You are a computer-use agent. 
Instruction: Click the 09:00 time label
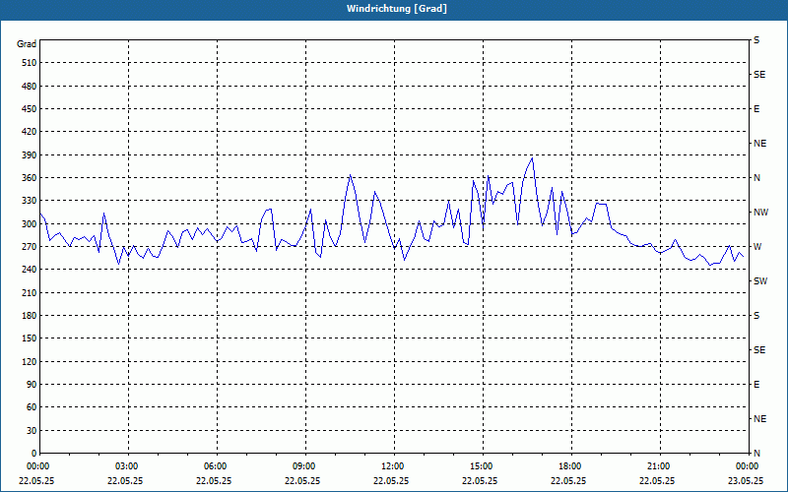tap(304, 466)
